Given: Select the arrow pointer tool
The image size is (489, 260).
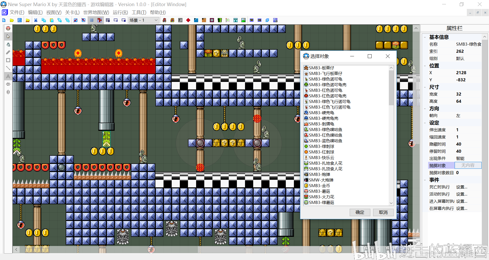Looking at the screenshot, I should pos(8,36).
